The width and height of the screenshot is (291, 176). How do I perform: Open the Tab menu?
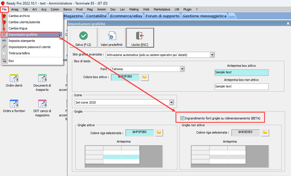pyautogui.click(x=25, y=9)
